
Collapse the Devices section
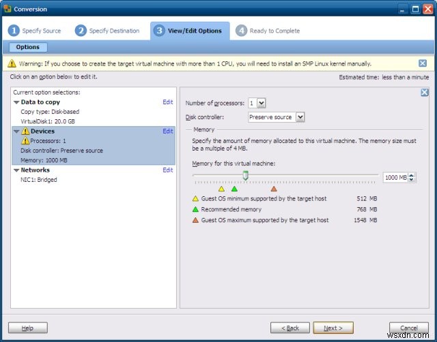click(x=16, y=131)
